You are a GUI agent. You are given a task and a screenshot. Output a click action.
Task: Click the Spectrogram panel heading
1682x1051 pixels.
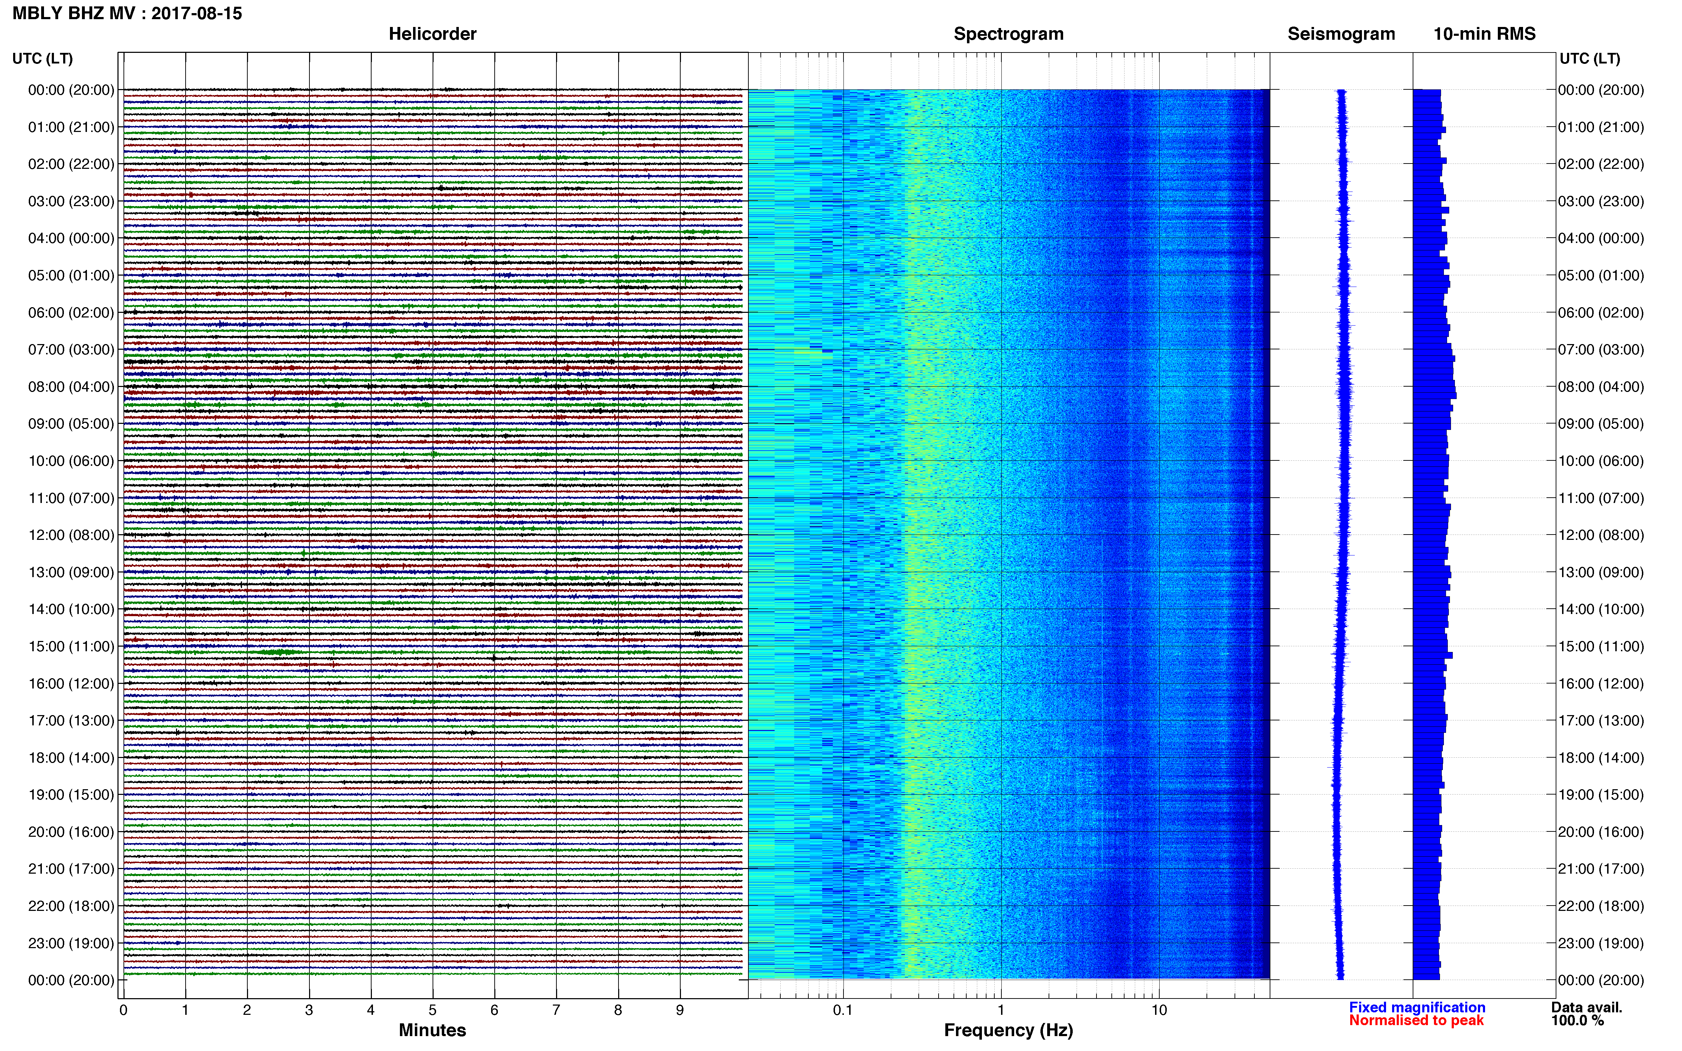pos(1008,34)
